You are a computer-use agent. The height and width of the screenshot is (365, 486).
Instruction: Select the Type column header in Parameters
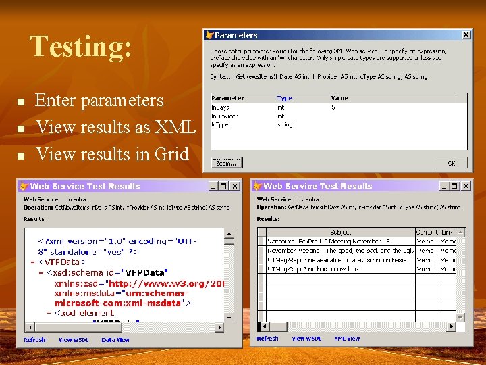[304, 98]
